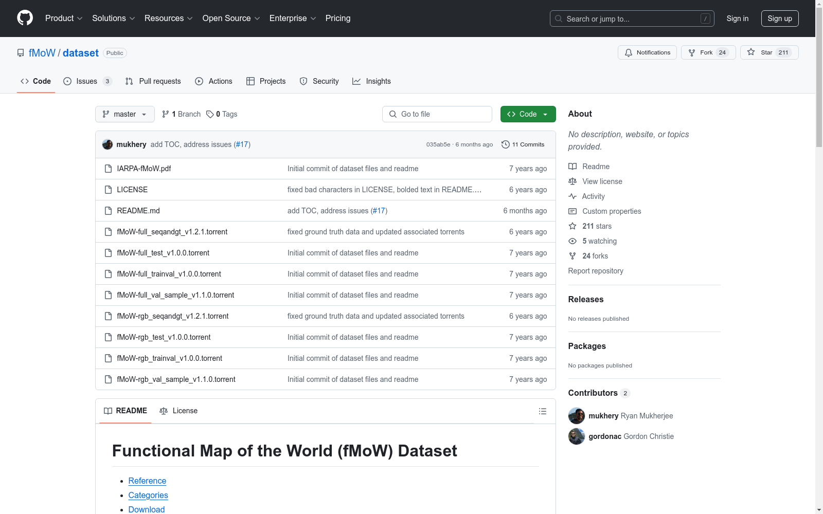The width and height of the screenshot is (823, 514).
Task: Open the Pull requests tab
Action: (x=153, y=81)
